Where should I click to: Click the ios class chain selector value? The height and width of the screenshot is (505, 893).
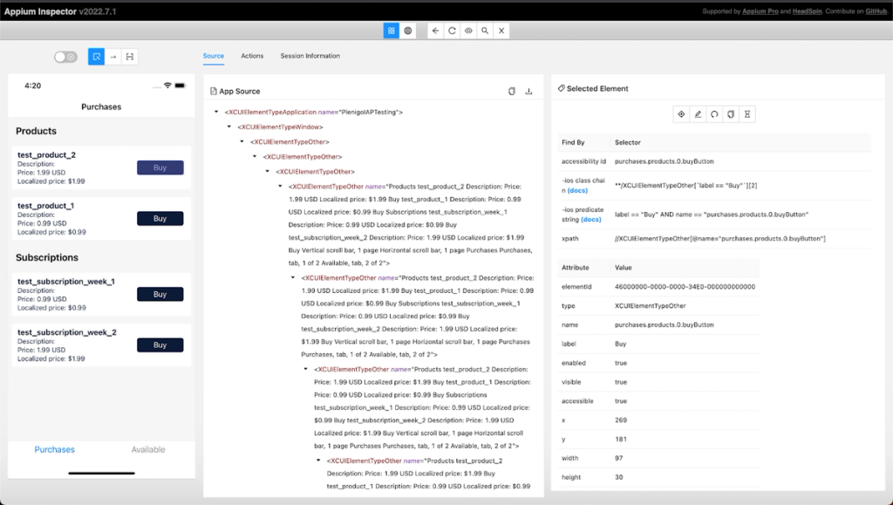[x=685, y=186]
